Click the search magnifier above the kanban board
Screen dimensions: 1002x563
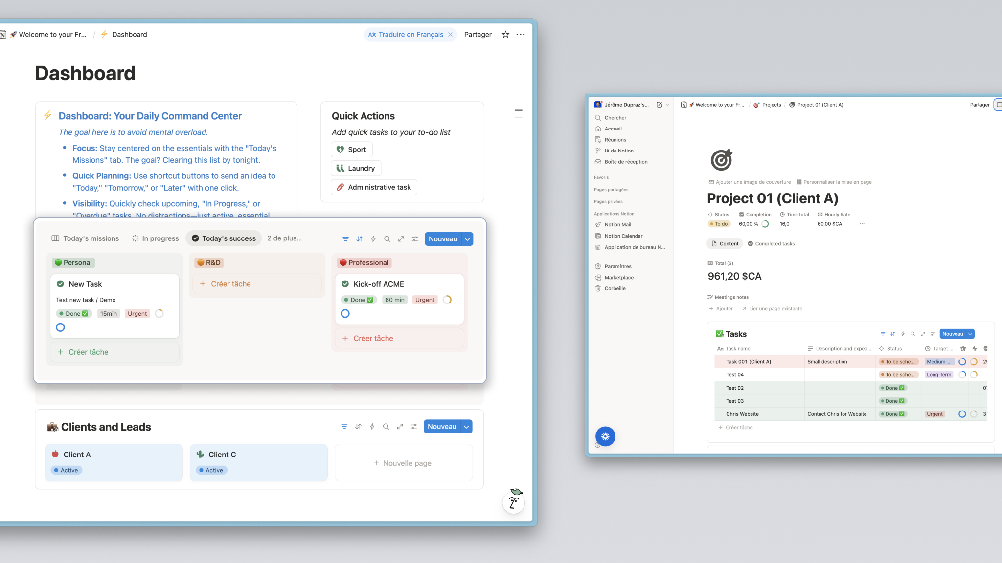point(387,239)
